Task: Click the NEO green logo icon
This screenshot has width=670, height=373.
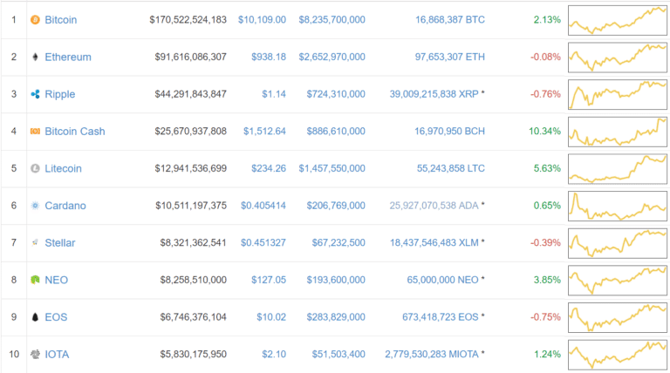Action: [35, 280]
